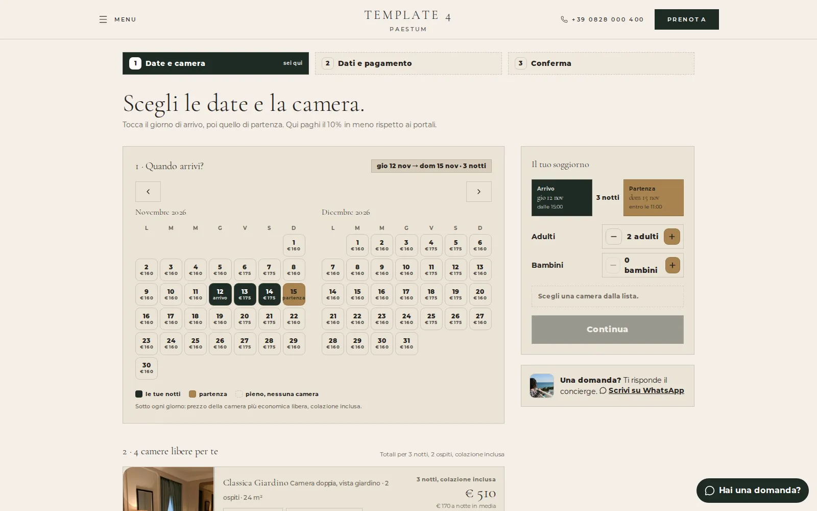Click date summary gio 12 nov → dom 15 nov
The height and width of the screenshot is (511, 817).
pos(431,166)
